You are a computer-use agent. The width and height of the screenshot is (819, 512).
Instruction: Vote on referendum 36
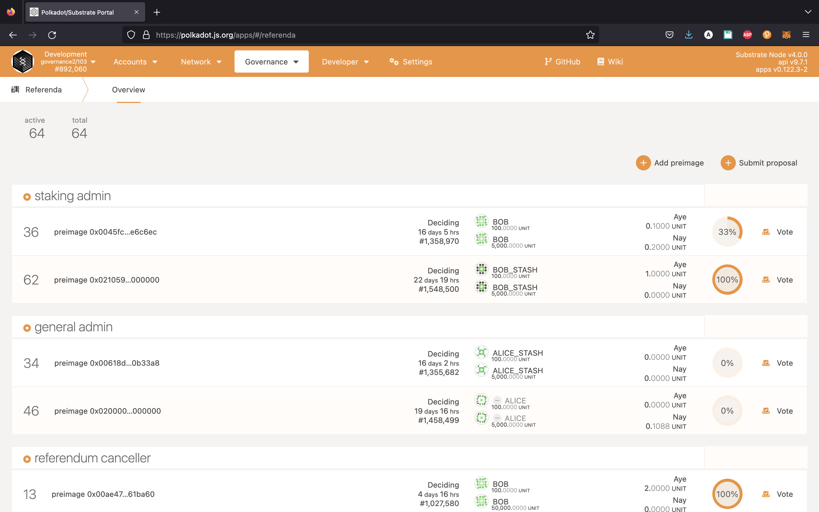click(x=777, y=232)
